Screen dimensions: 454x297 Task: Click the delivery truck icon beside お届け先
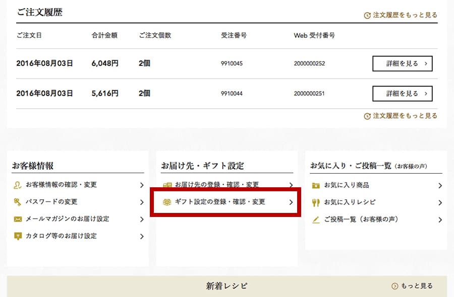(x=167, y=185)
